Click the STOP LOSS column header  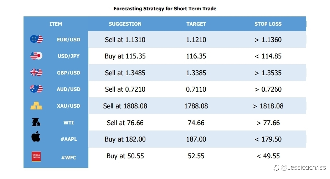pyautogui.click(x=268, y=24)
